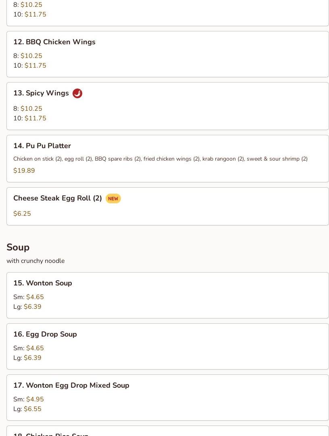Click the $6.25 egg roll price

(x=22, y=214)
